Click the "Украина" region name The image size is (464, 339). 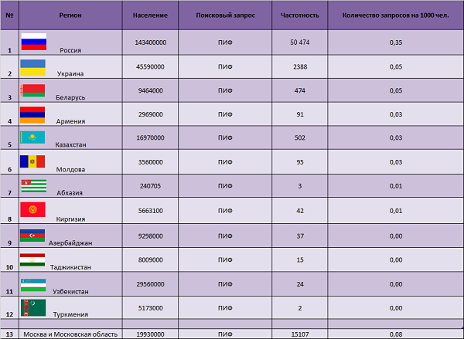point(70,73)
